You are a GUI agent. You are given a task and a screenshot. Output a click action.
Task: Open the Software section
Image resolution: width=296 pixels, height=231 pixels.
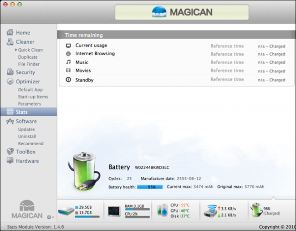pos(26,121)
